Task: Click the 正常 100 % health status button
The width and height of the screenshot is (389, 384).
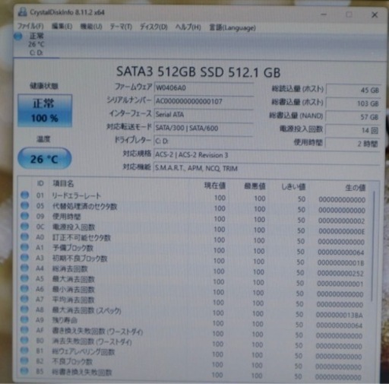Action: [x=45, y=110]
